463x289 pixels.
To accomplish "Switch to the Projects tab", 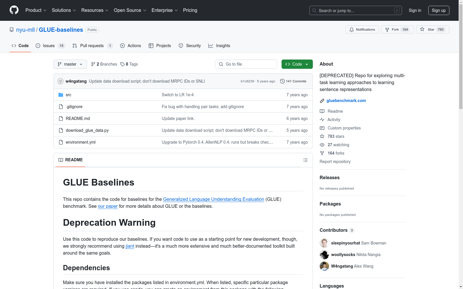I will pyautogui.click(x=160, y=46).
